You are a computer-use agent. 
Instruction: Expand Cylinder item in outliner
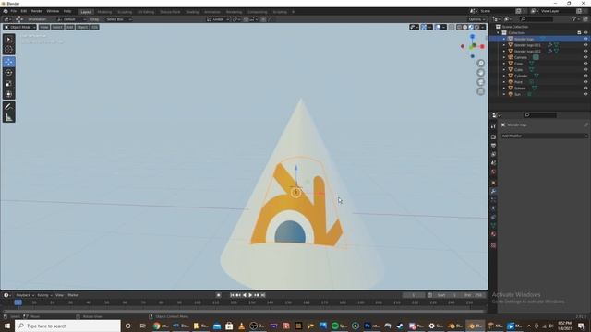tap(504, 76)
